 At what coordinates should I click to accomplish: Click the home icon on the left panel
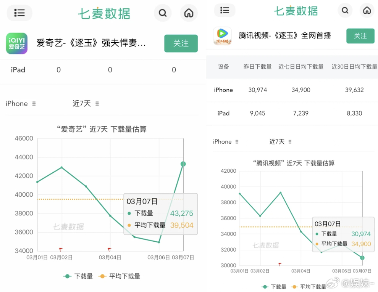tap(189, 13)
